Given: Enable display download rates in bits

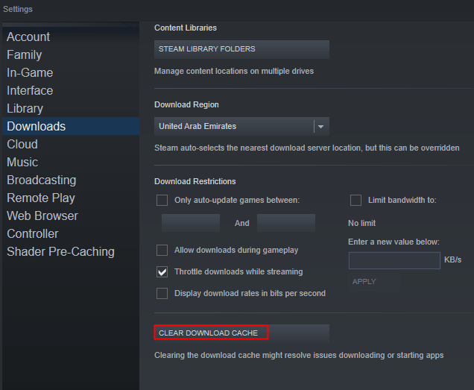Looking at the screenshot, I should point(162,293).
